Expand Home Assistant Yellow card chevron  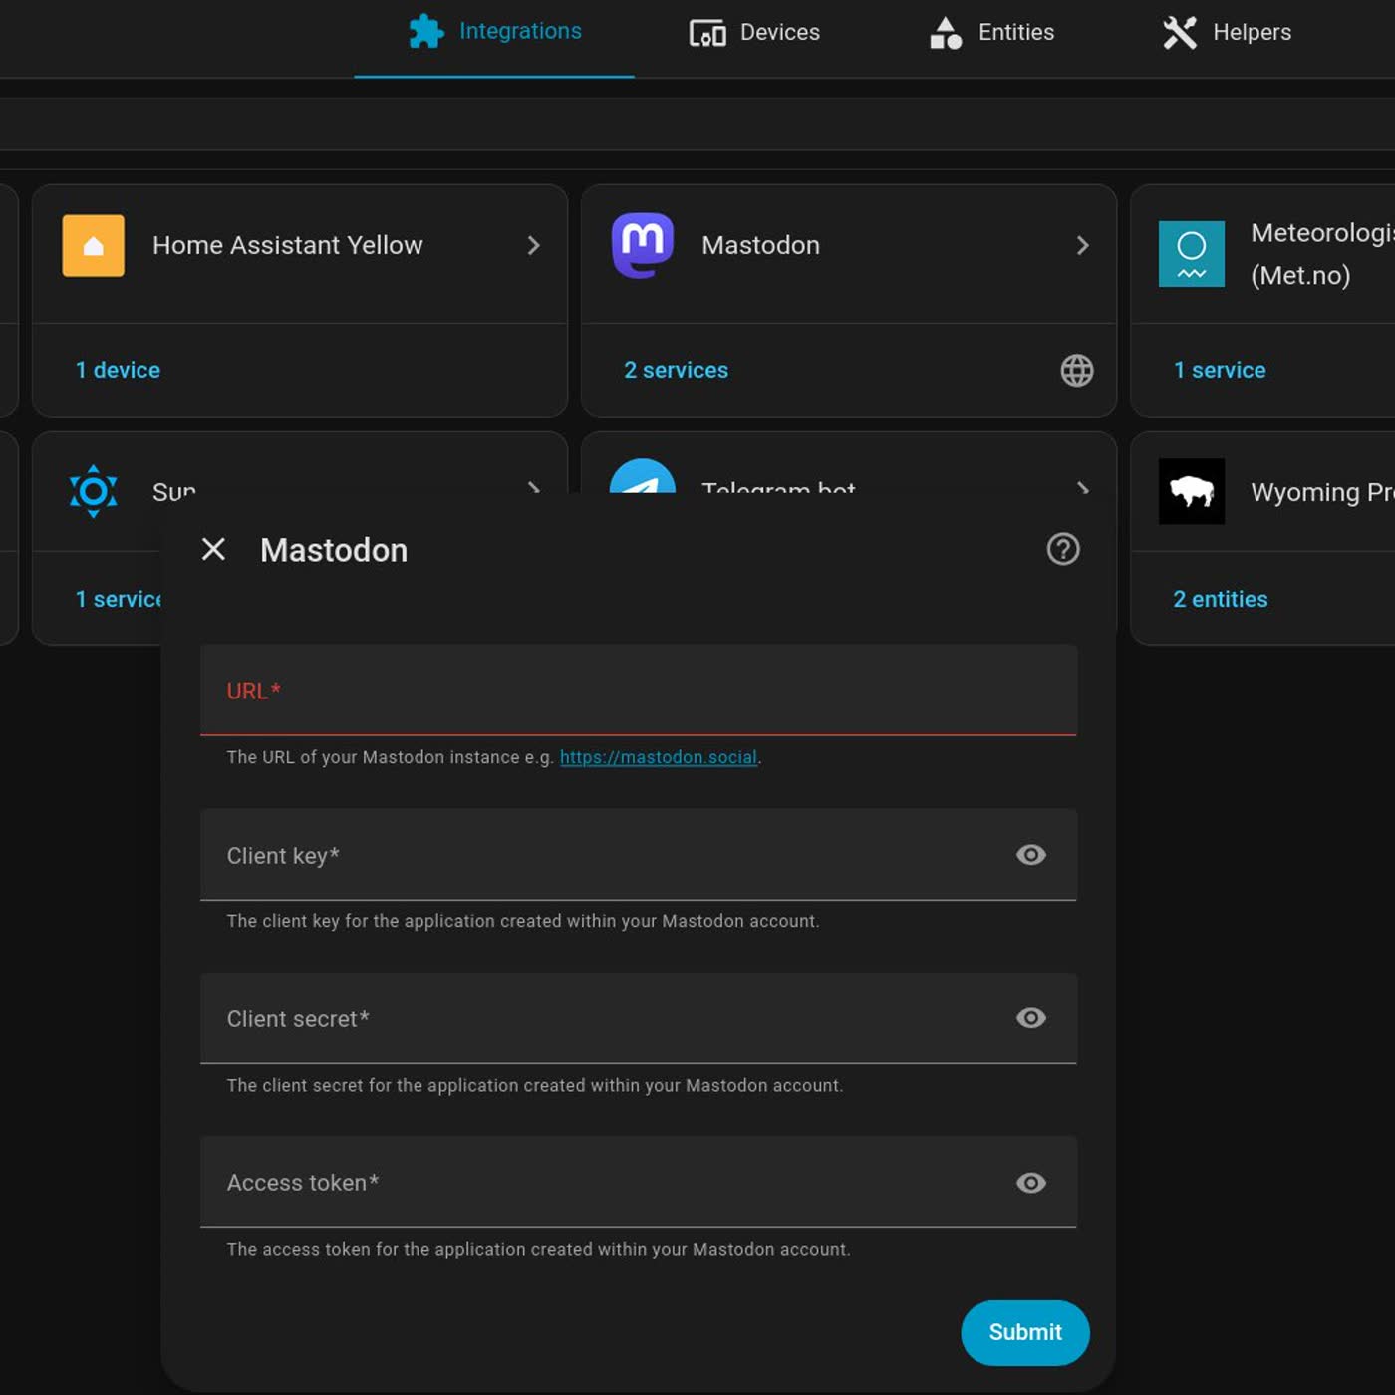tap(534, 245)
